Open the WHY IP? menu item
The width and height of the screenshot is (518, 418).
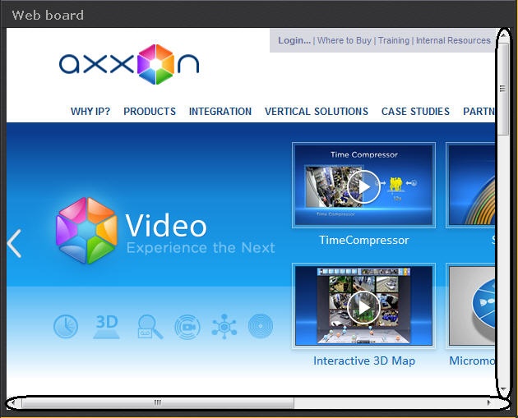[90, 112]
